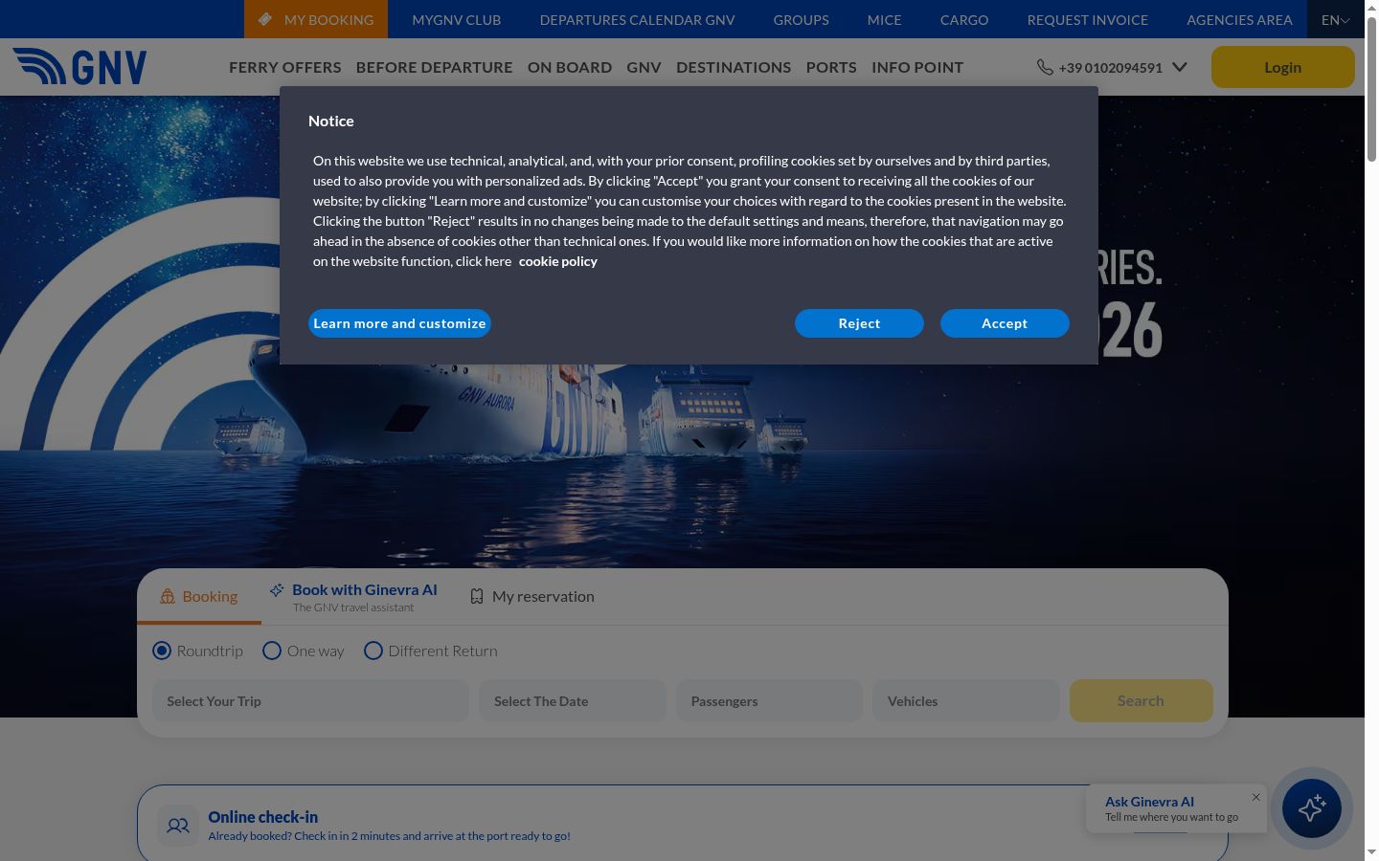
Task: Click the scrollbar up arrow
Action: (x=1371, y=7)
